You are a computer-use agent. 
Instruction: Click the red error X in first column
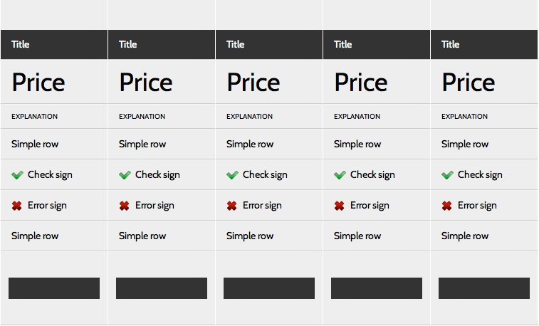click(x=17, y=206)
